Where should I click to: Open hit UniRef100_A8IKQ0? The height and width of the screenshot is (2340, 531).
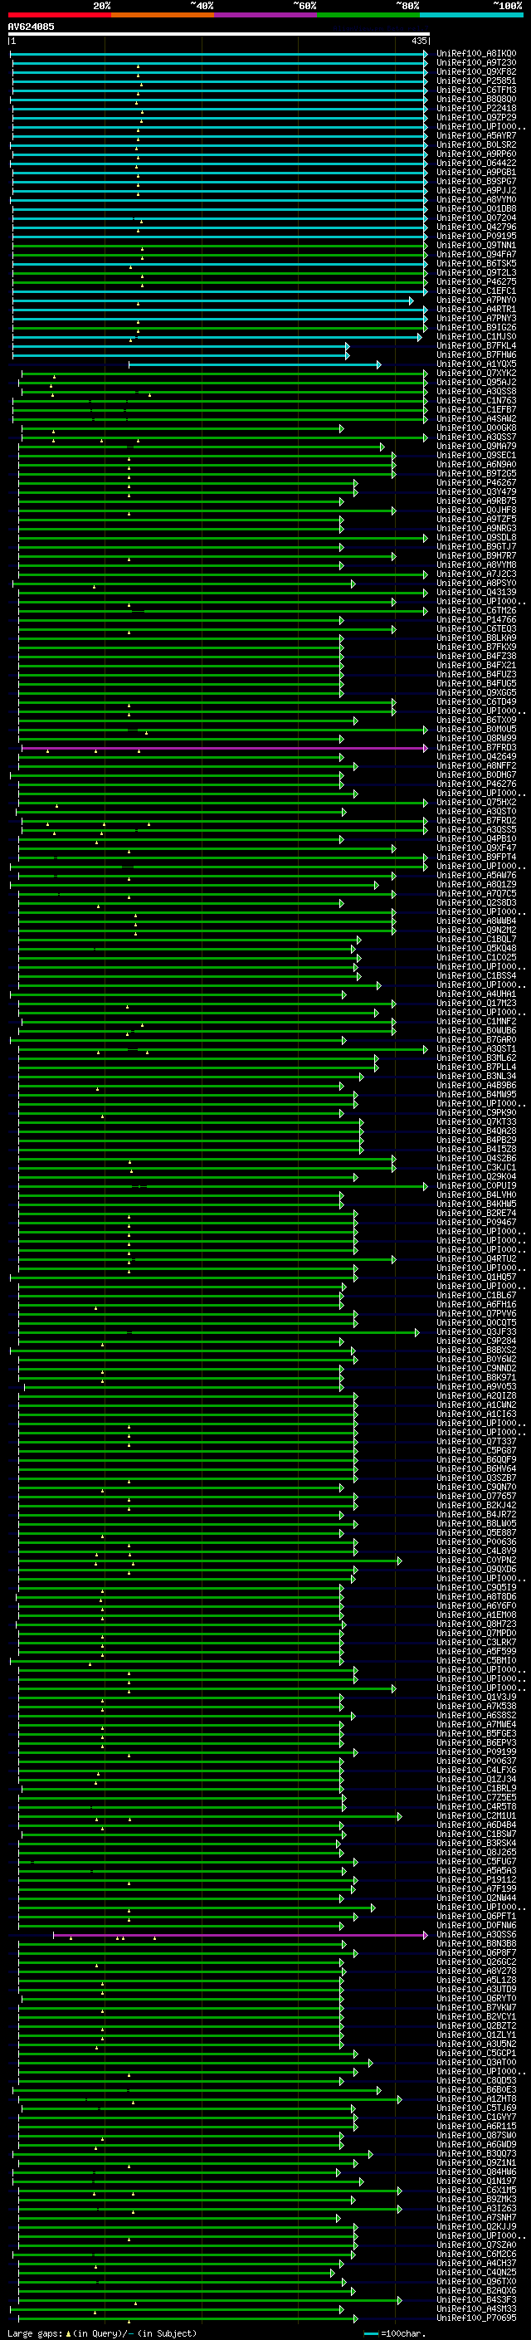[x=476, y=54]
